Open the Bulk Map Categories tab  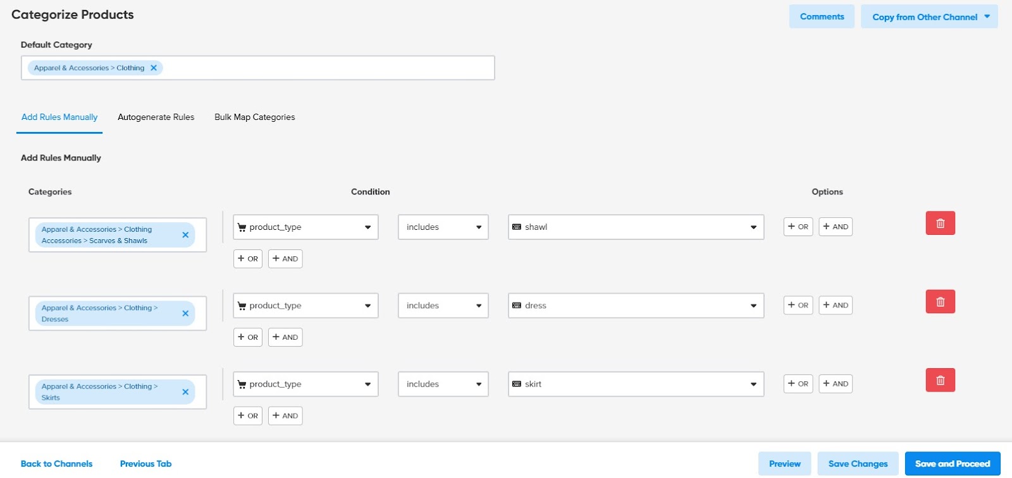pyautogui.click(x=254, y=117)
